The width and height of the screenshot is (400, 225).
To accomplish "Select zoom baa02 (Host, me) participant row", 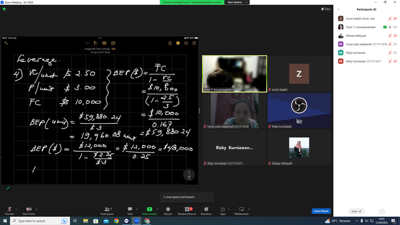I will 367,19.
